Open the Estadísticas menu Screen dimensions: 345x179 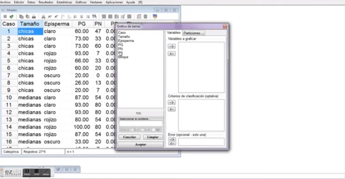point(64,2)
